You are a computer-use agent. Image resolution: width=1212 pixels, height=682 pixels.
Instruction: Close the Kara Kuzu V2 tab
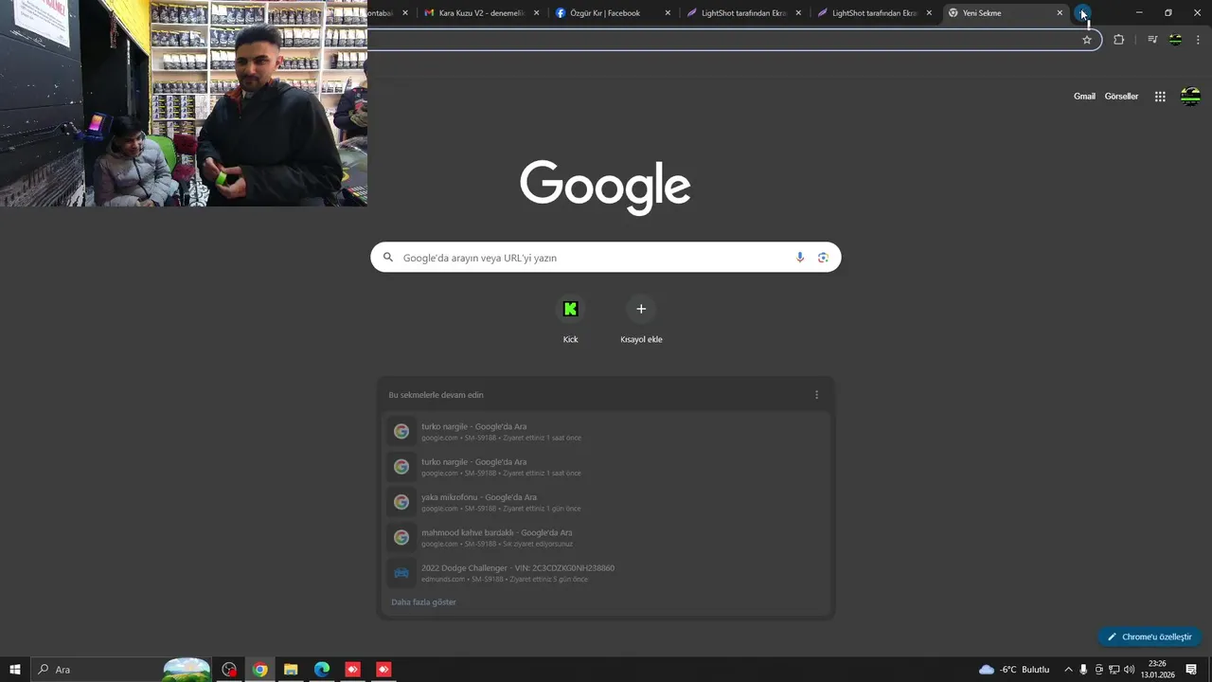[x=537, y=13]
